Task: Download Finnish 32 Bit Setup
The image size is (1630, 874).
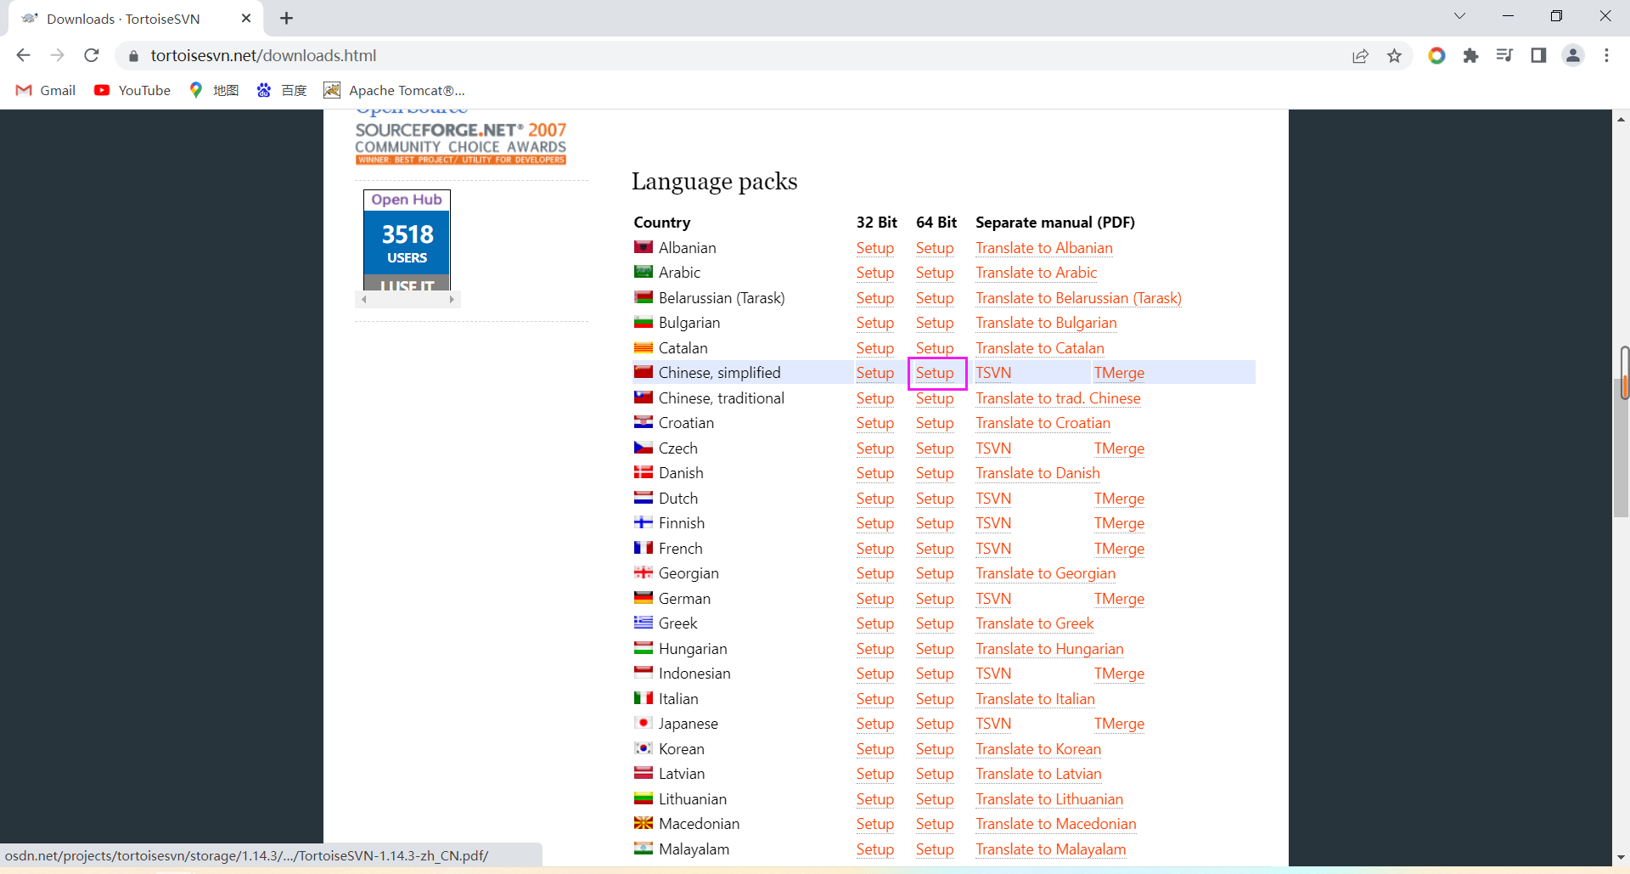Action: click(x=874, y=523)
